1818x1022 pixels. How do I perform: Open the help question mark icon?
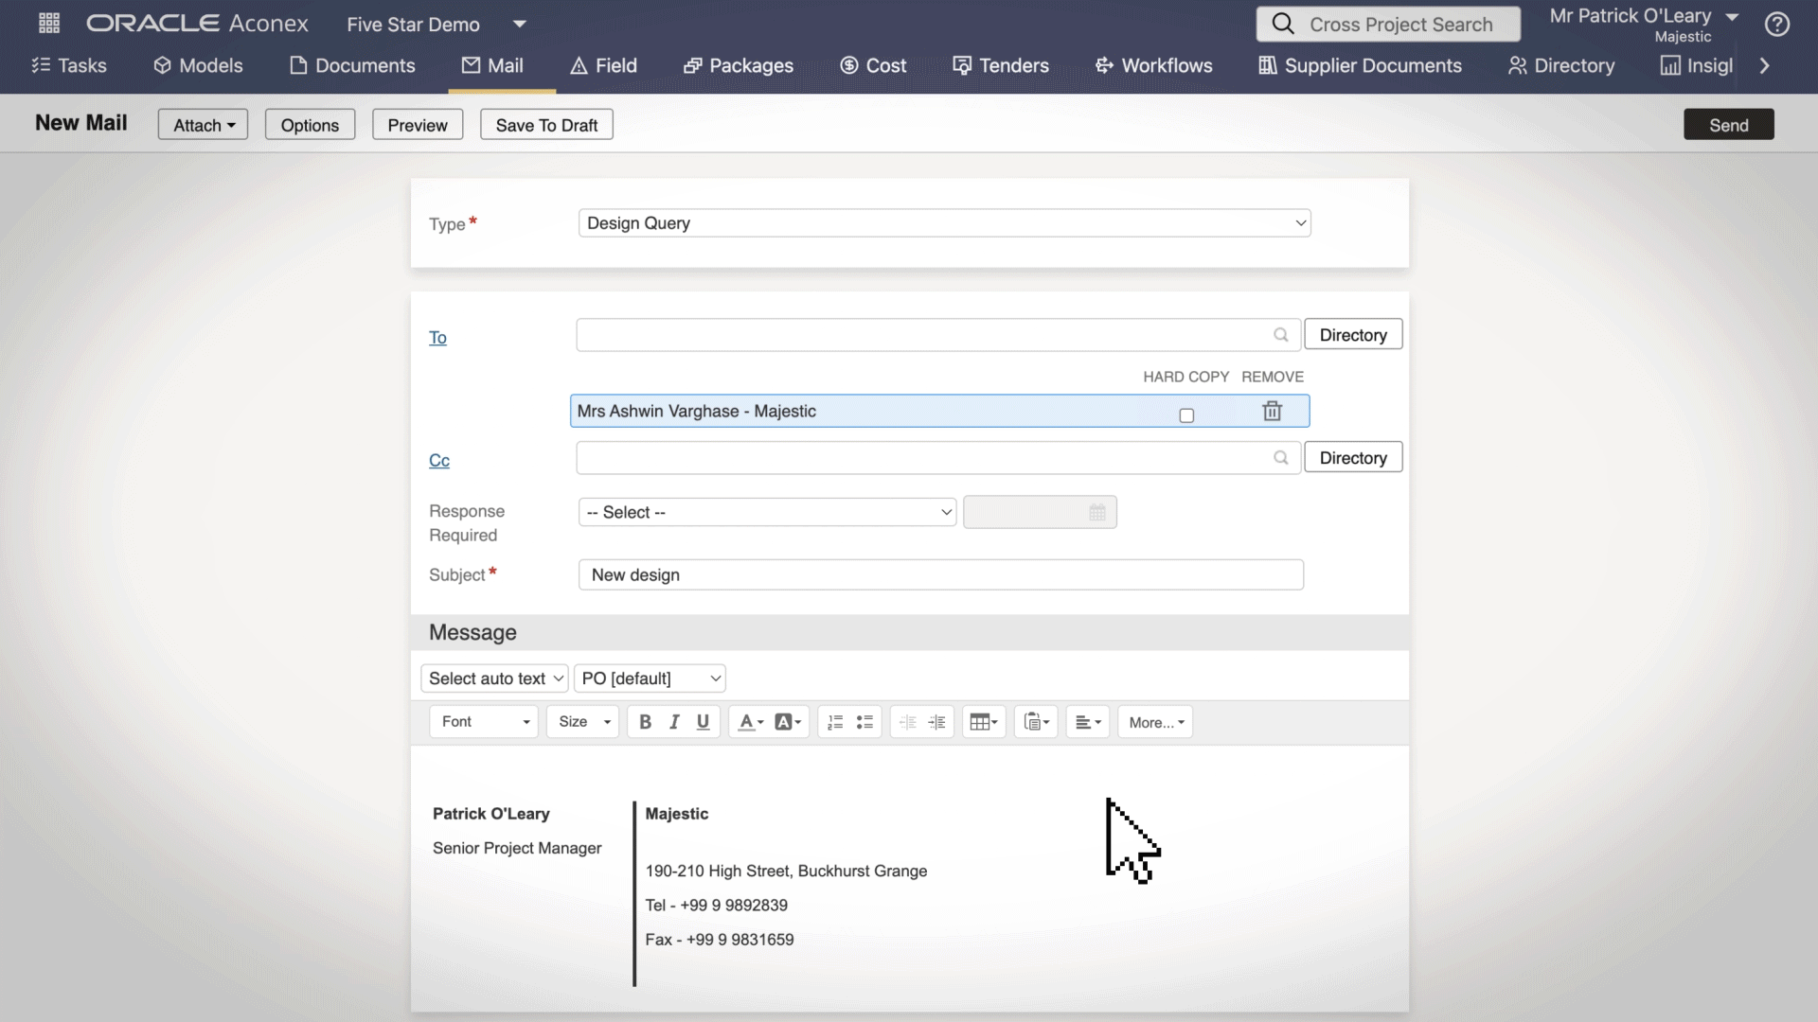(x=1777, y=25)
